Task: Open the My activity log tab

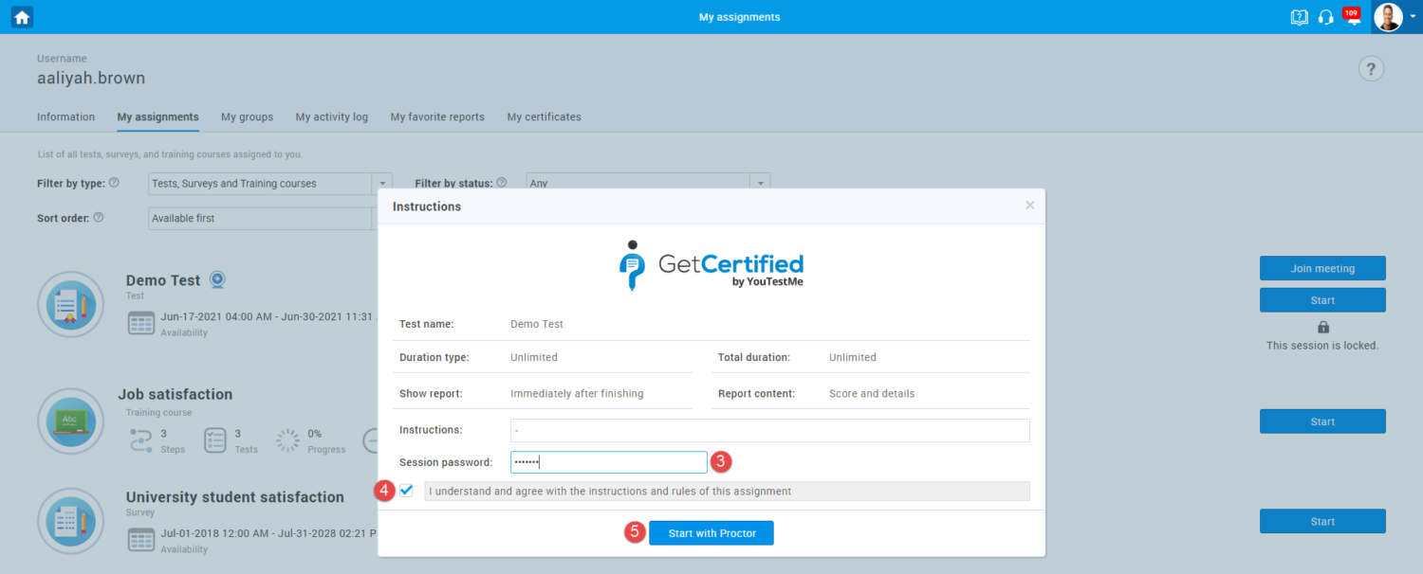Action: 331,117
